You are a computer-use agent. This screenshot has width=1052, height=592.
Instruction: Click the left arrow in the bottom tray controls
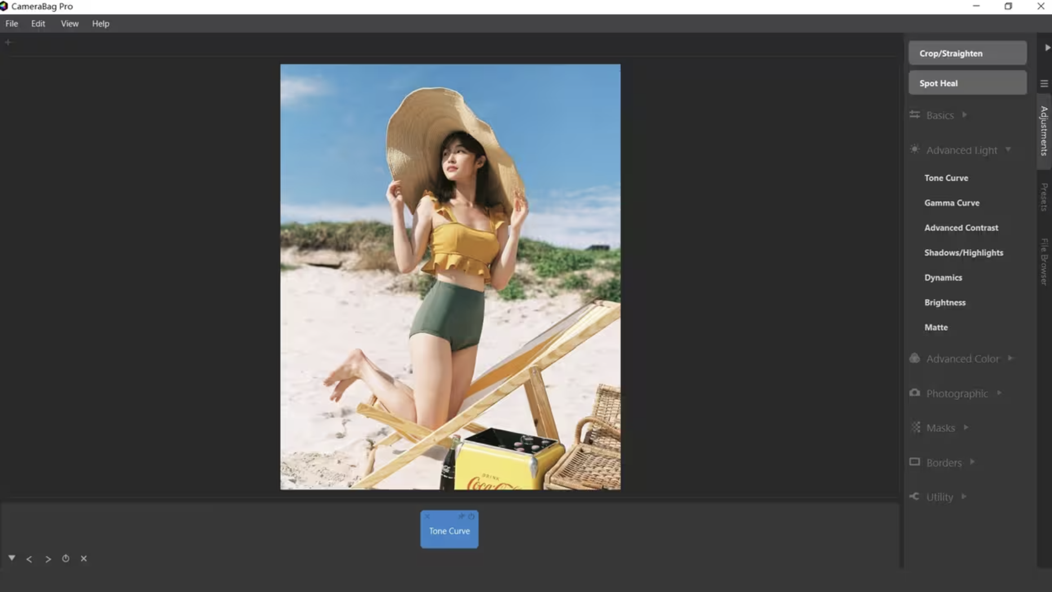click(x=29, y=559)
